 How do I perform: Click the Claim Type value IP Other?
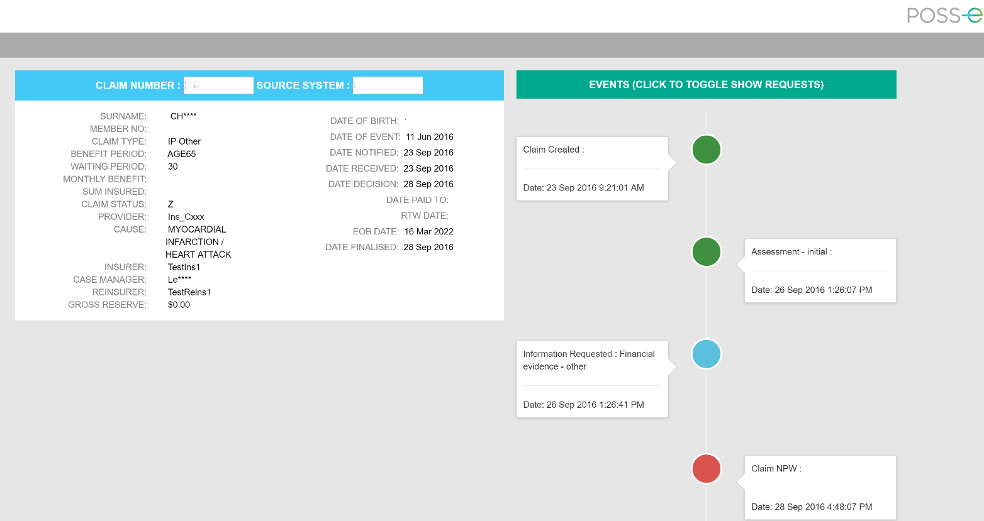(184, 141)
